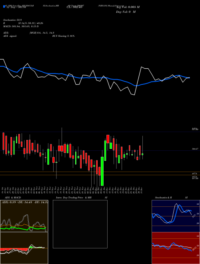Click the 'Intra Day Trading Price & MR' title
This screenshot has width=200, height=264.
(74, 198)
